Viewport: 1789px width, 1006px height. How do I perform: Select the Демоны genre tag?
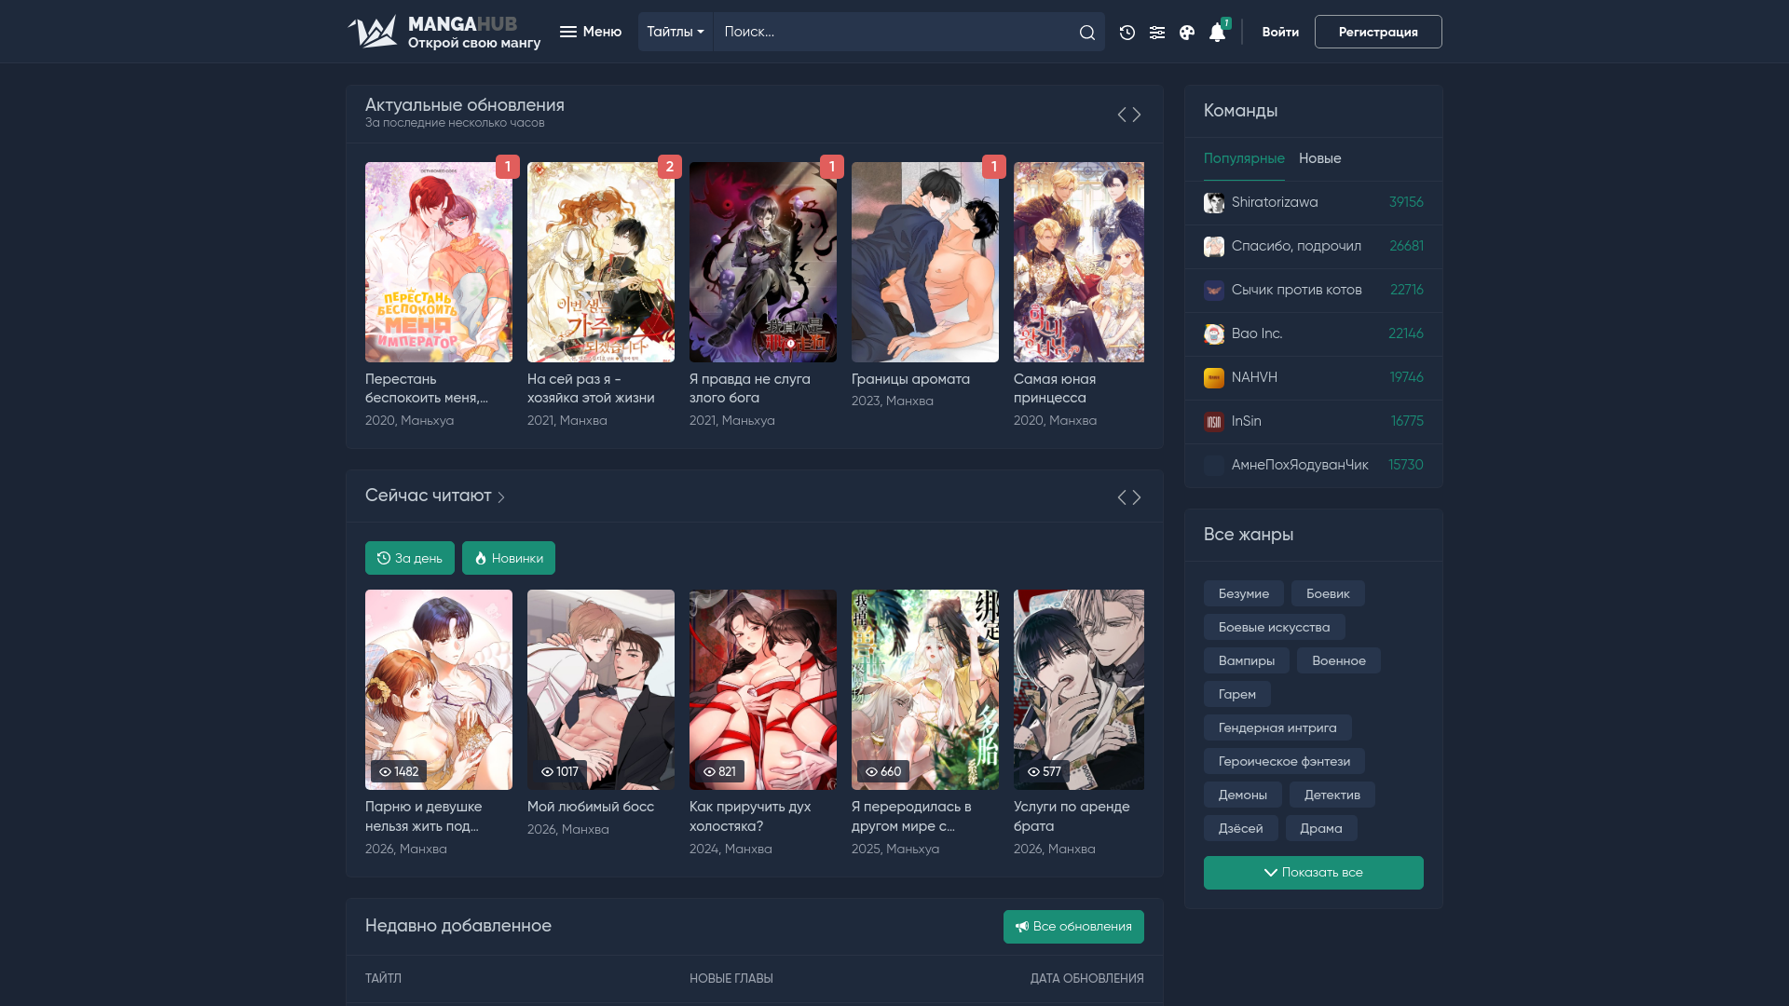point(1243,795)
